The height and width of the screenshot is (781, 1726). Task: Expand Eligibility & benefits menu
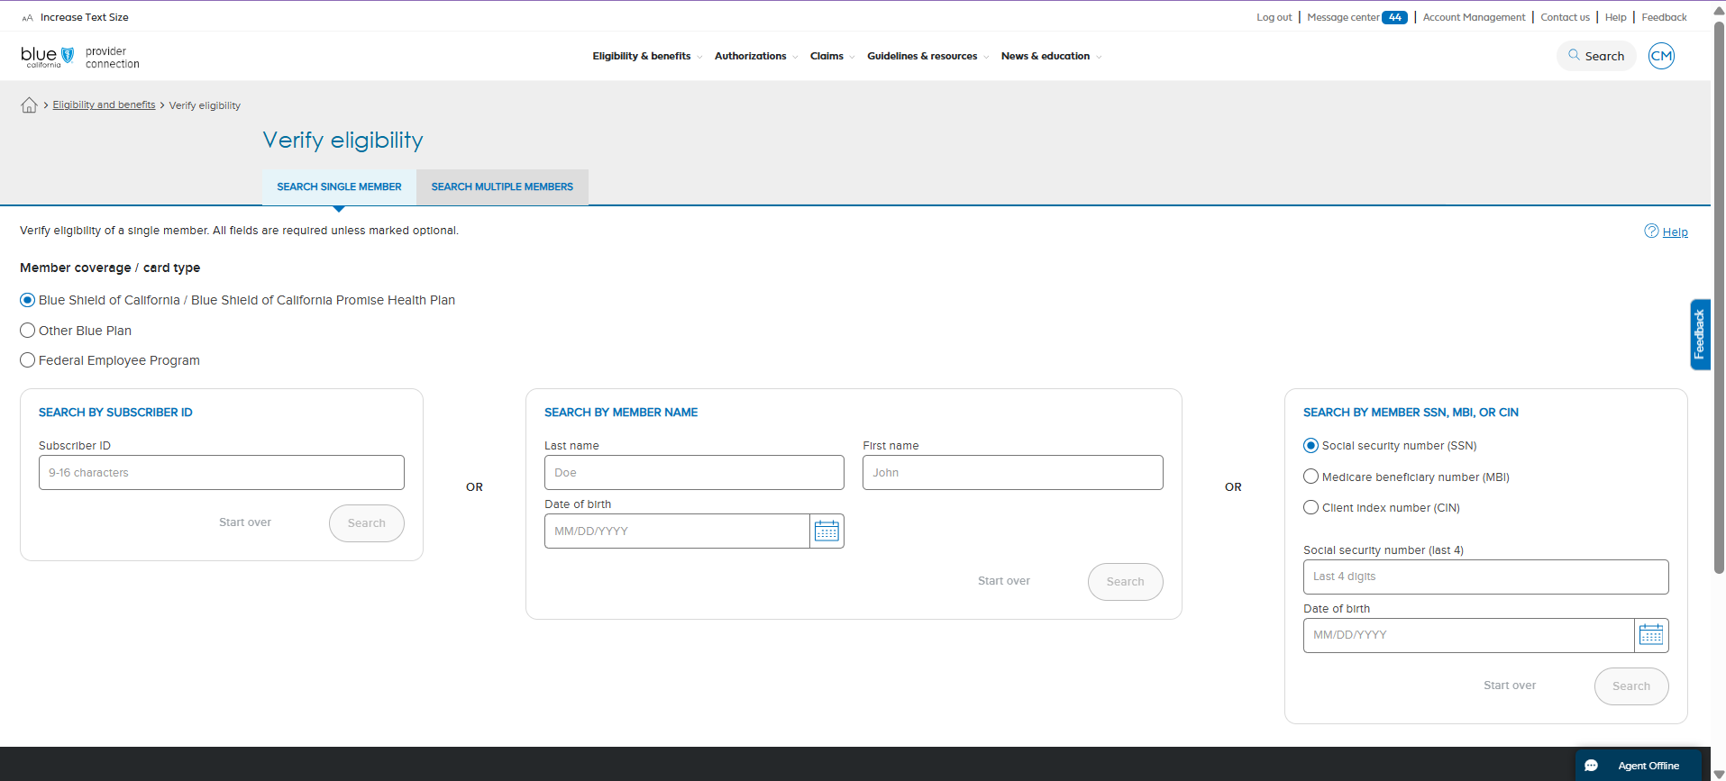click(x=647, y=56)
